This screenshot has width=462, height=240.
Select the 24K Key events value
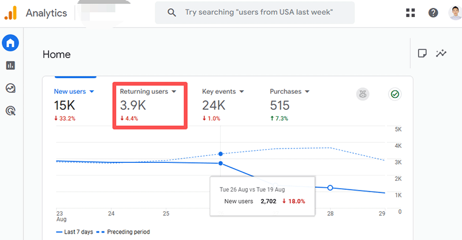214,105
